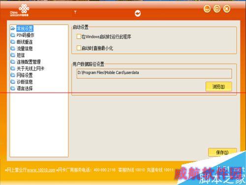Open 网络设置 settings
246x185 pixels.
point(25,75)
